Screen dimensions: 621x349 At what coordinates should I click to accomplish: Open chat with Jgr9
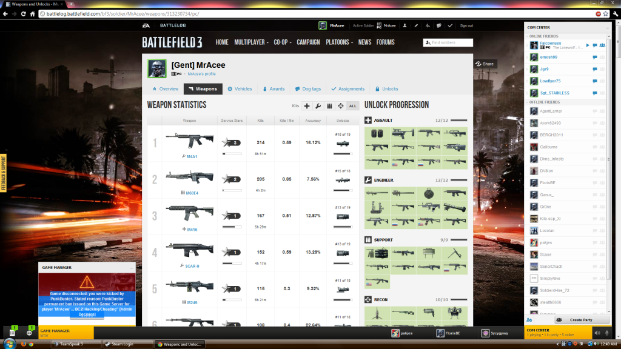(595, 69)
